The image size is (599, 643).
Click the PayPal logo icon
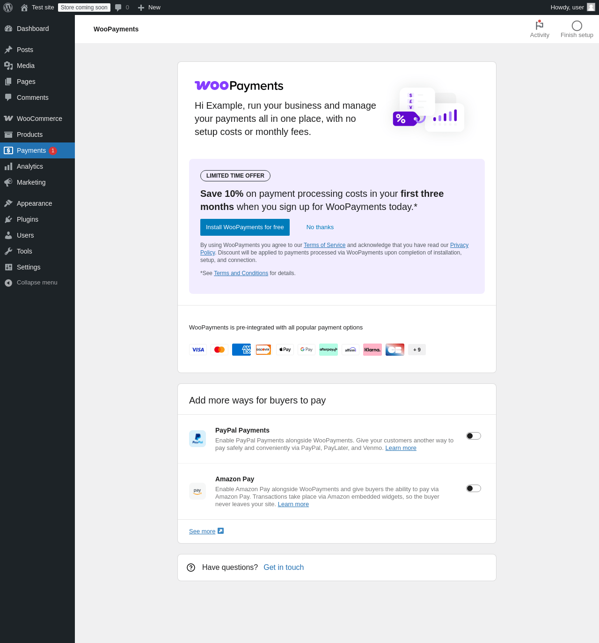coord(197,439)
